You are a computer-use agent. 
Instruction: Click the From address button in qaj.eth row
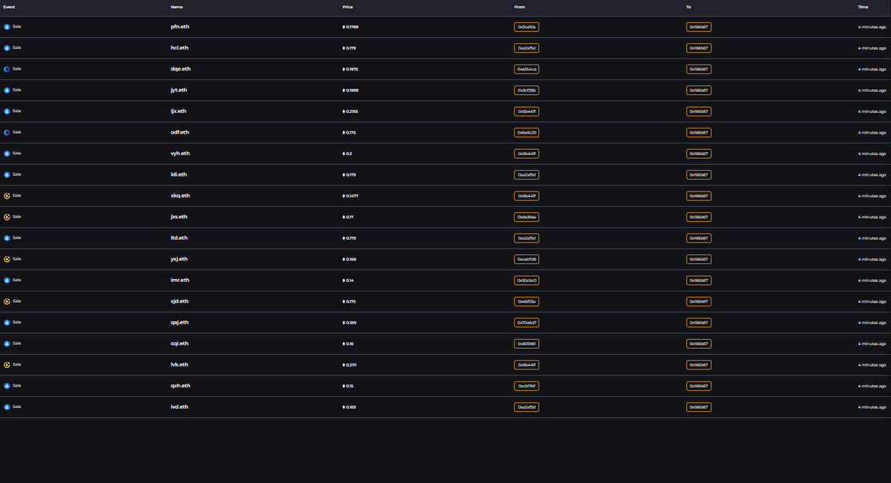(x=526, y=323)
